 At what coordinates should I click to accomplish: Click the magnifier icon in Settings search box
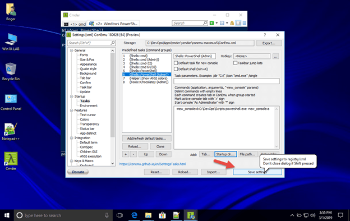click(x=113, y=43)
